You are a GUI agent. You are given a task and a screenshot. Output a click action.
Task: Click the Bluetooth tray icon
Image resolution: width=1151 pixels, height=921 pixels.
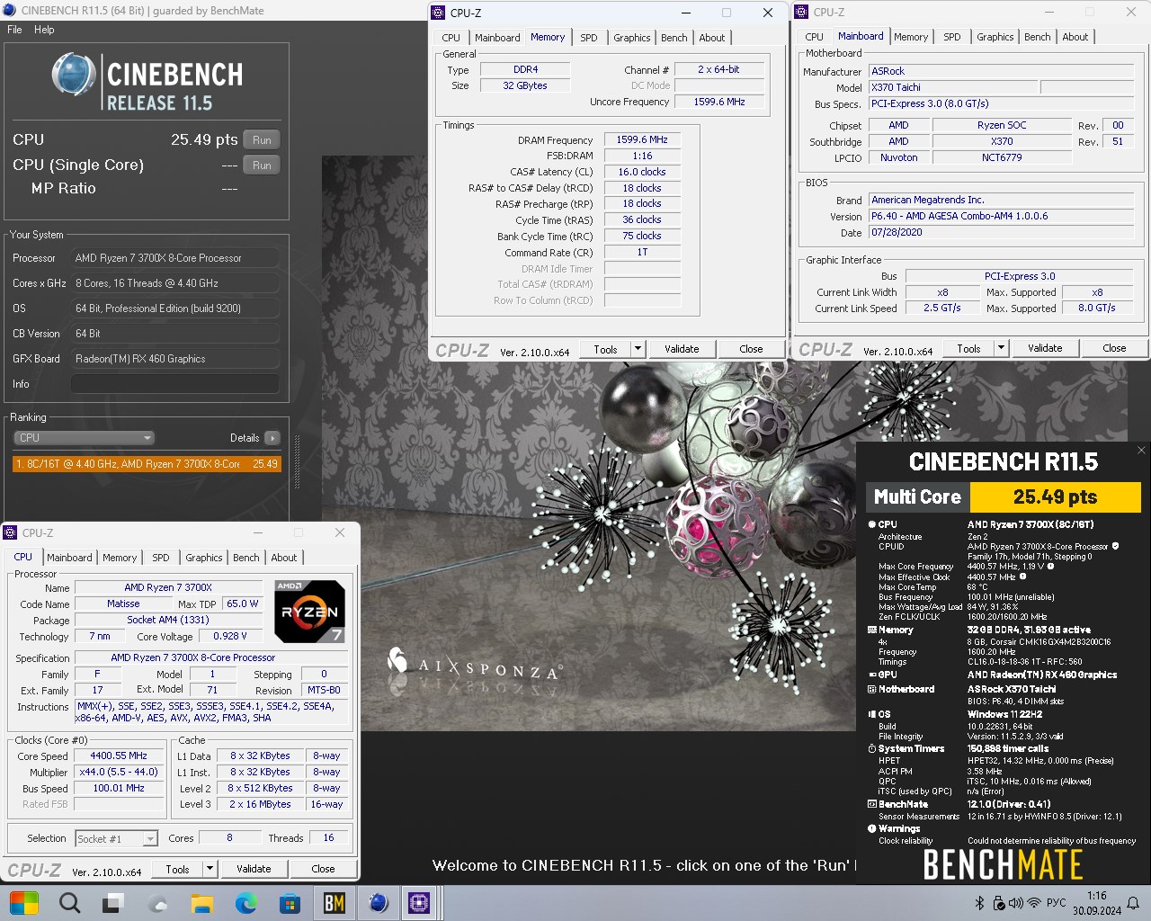pos(979,902)
